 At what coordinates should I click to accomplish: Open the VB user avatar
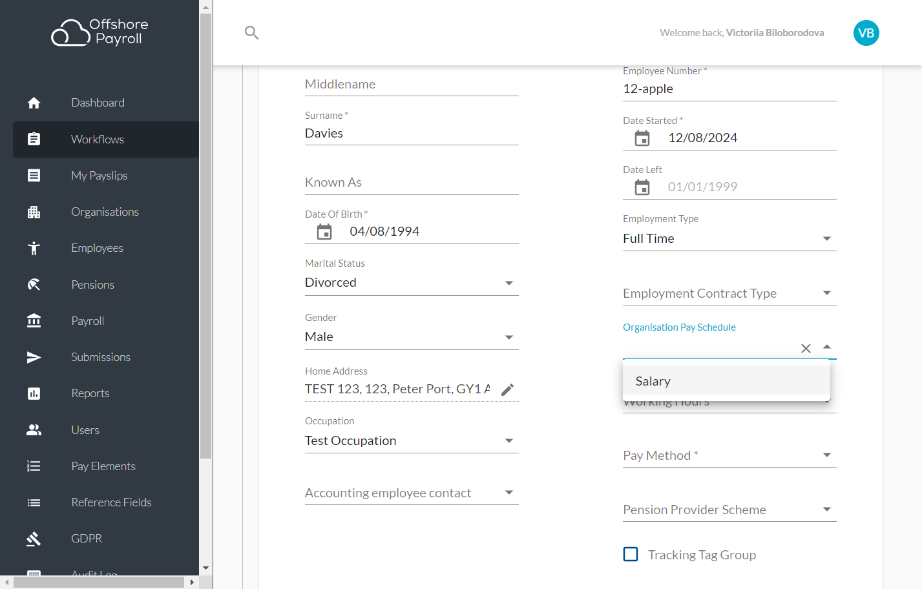point(866,33)
